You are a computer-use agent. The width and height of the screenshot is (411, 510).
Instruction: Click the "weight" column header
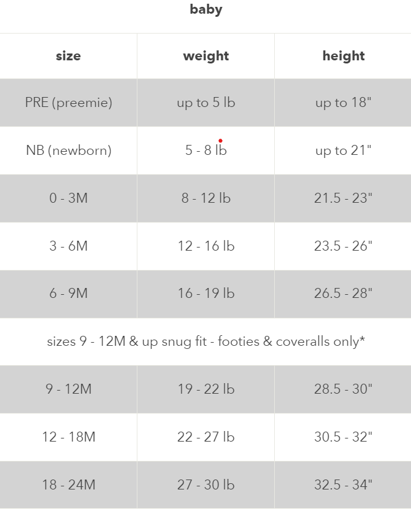206,56
